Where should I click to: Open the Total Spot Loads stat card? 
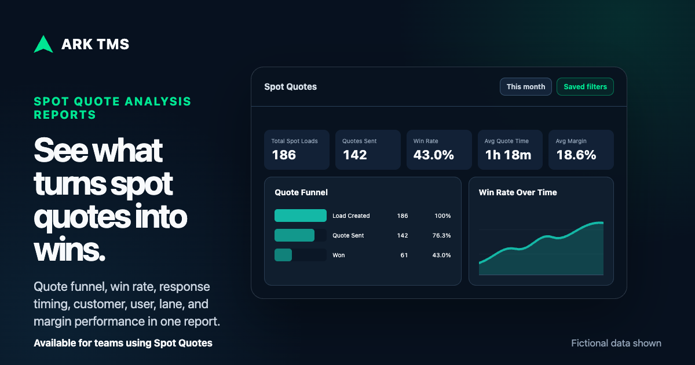tap(297, 149)
